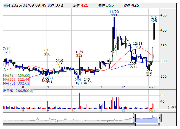Click the tall red volume bar on 10/9
This screenshot has height=129, width=180.
pos(79,101)
